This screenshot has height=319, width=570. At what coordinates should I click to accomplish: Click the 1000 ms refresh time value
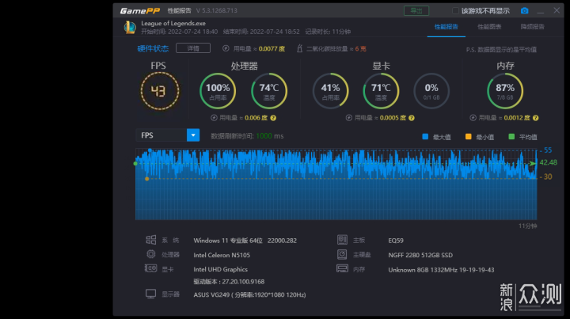click(270, 136)
